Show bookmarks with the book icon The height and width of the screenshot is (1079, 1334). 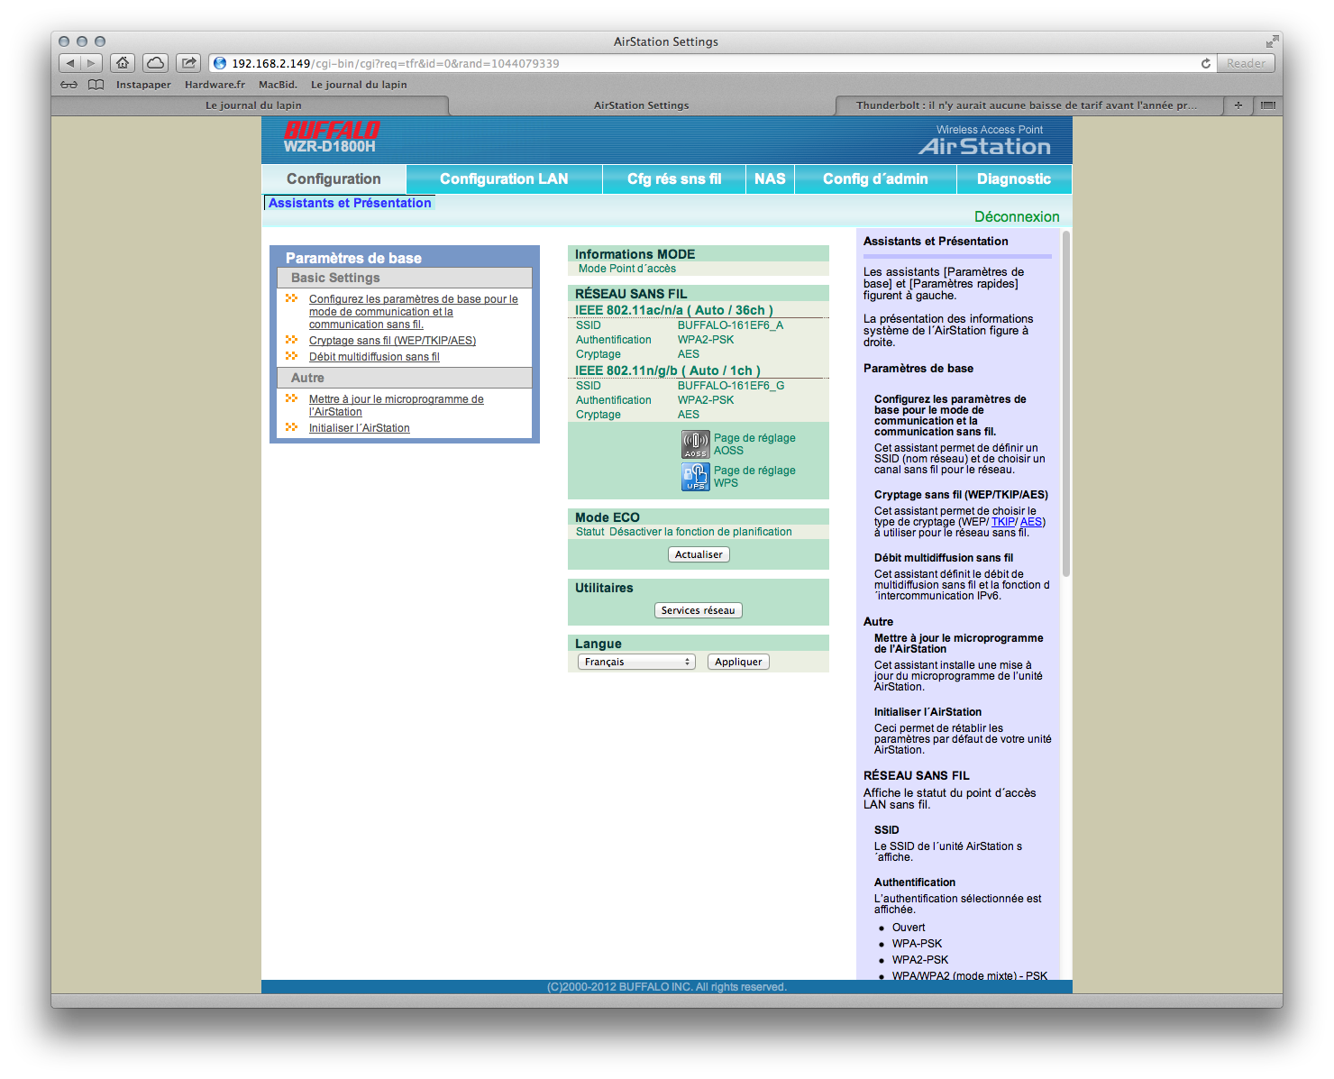(96, 85)
